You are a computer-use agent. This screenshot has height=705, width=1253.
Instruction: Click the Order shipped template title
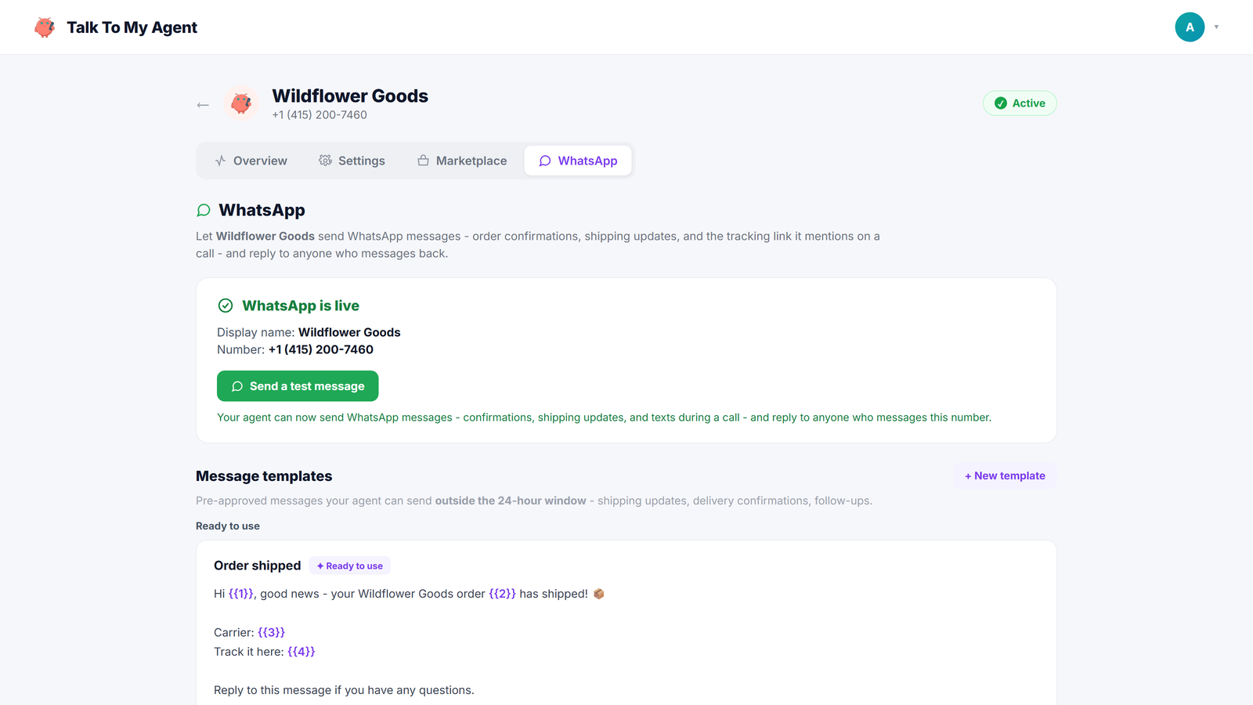tap(258, 566)
